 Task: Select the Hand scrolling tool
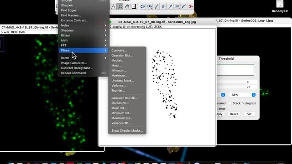pos(127,7)
